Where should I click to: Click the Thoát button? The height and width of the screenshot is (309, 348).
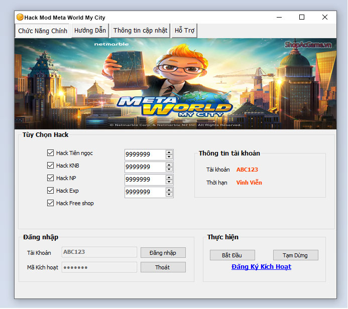point(163,267)
